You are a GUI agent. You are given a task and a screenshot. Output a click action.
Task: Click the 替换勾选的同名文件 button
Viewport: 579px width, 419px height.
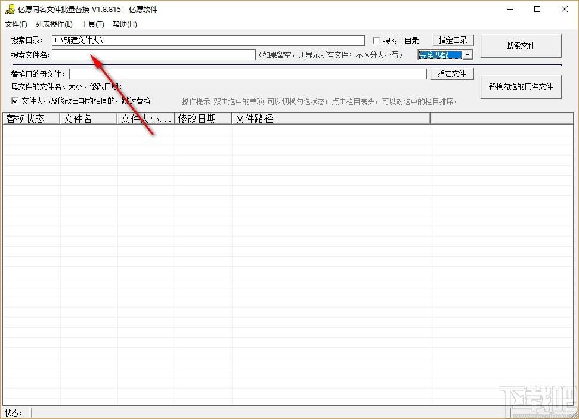pos(521,86)
